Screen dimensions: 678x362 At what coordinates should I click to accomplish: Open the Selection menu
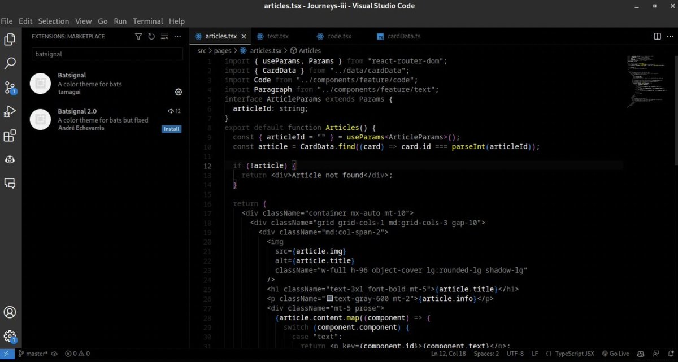pos(53,21)
